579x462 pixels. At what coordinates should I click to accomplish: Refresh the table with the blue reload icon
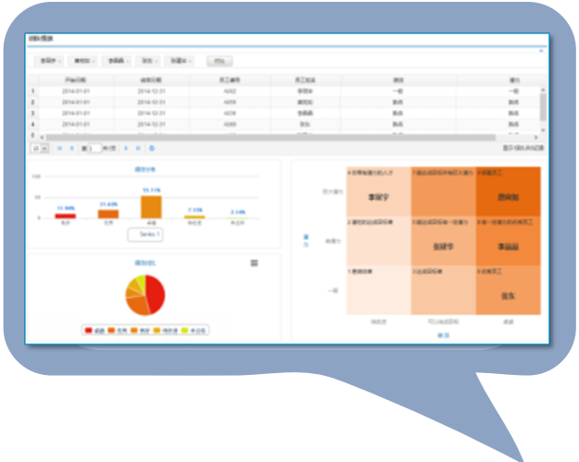pos(152,148)
